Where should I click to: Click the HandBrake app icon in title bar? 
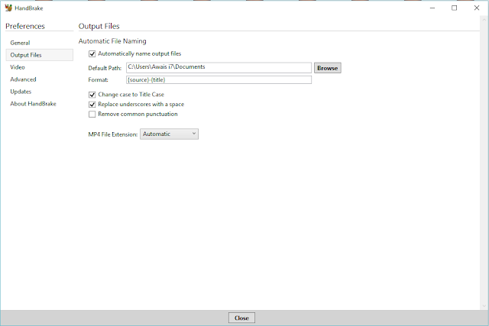point(8,8)
